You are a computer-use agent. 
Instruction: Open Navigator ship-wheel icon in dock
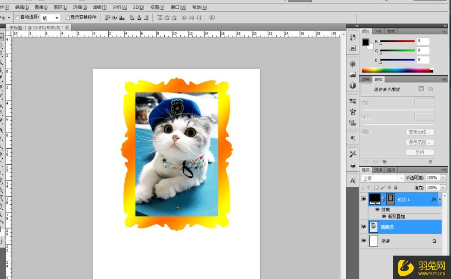coord(353,64)
